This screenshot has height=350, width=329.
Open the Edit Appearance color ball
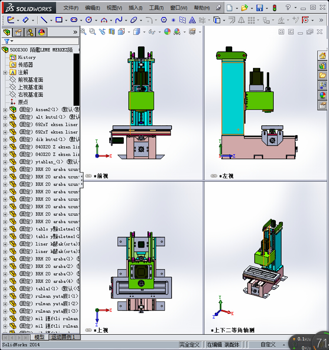click(167, 32)
